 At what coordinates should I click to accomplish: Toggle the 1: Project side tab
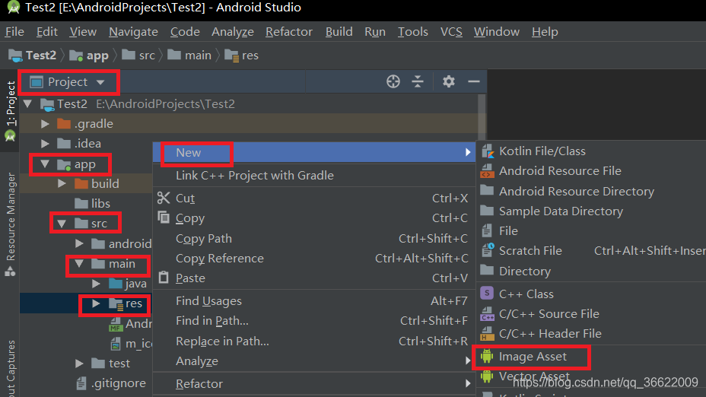pyautogui.click(x=10, y=111)
